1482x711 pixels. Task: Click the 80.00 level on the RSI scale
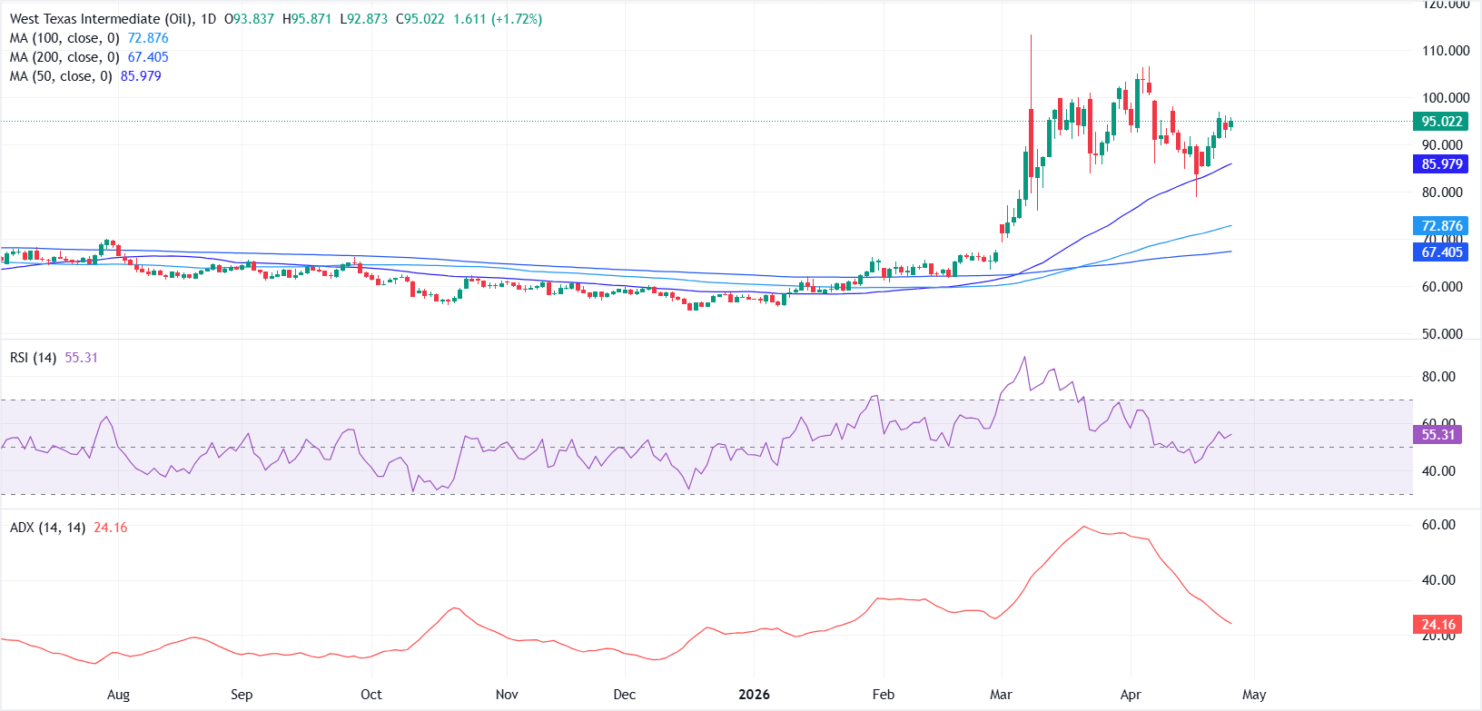(1438, 377)
